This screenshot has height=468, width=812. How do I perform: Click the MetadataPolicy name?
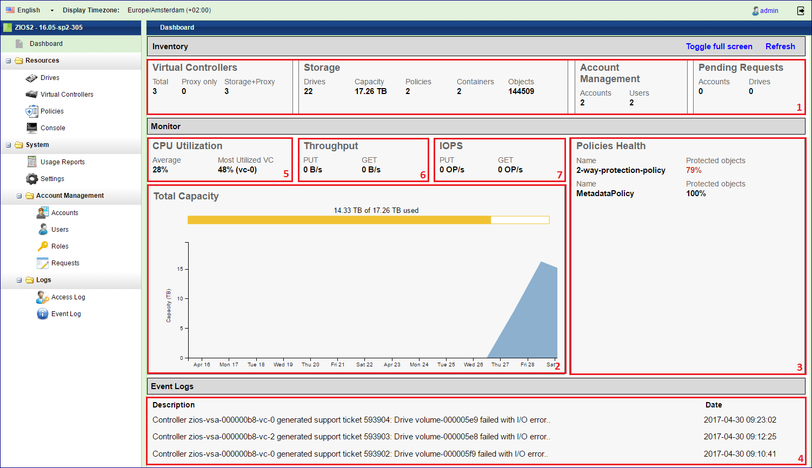pyautogui.click(x=605, y=193)
